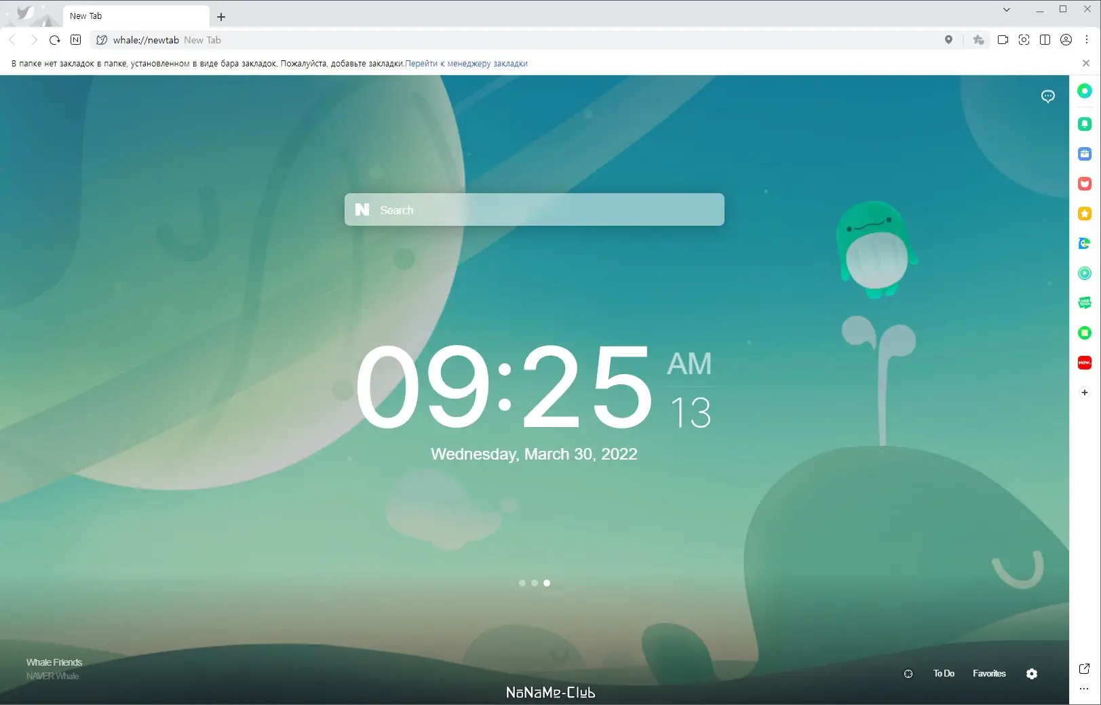Start screen recording from toolbar camera icon

coord(1003,40)
